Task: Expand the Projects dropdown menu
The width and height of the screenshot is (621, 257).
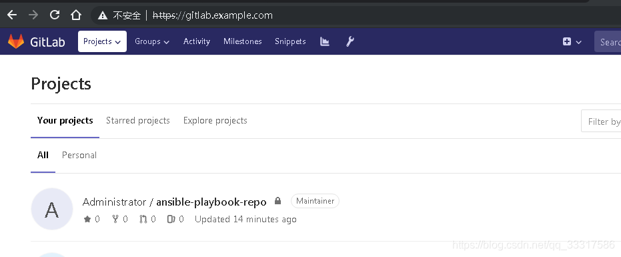Action: 102,41
